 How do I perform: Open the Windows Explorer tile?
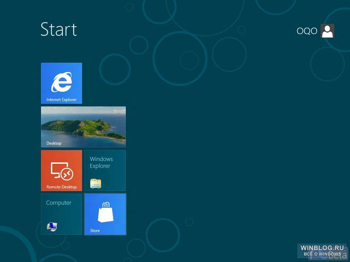point(105,171)
